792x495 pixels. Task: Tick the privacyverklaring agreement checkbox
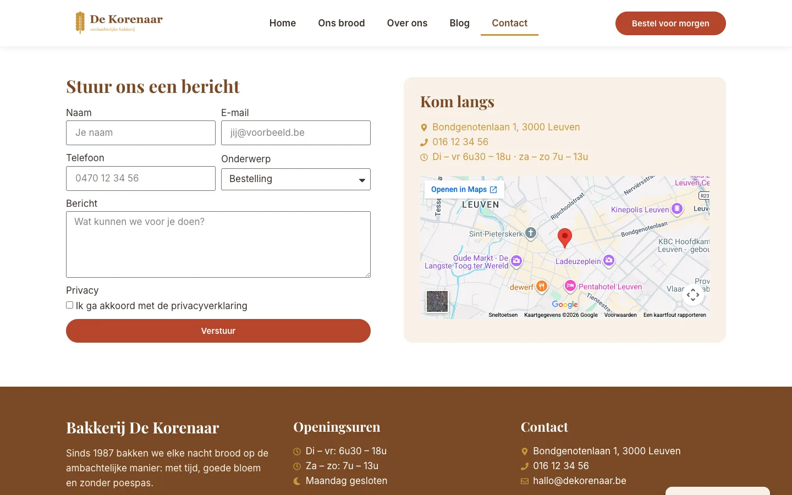70,305
